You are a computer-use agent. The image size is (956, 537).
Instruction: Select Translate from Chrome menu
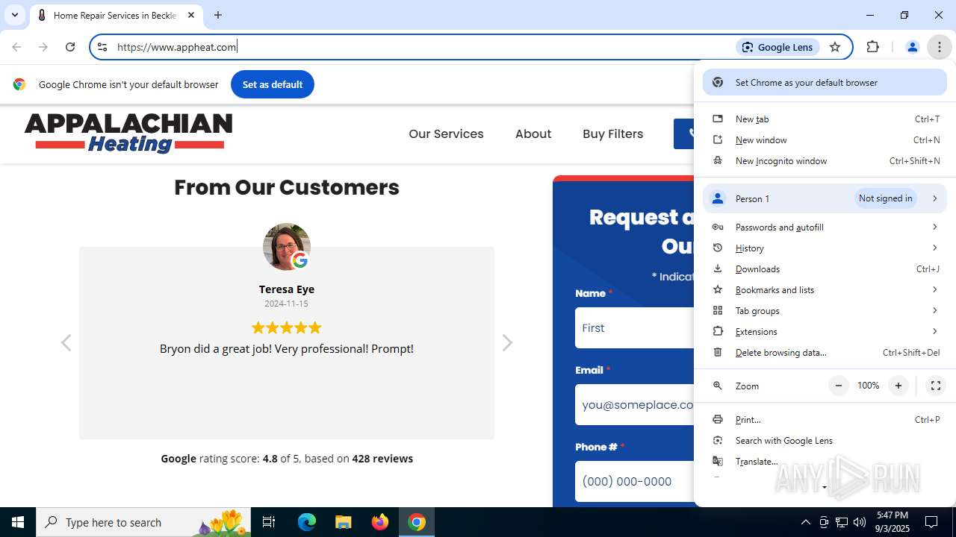coord(825,462)
